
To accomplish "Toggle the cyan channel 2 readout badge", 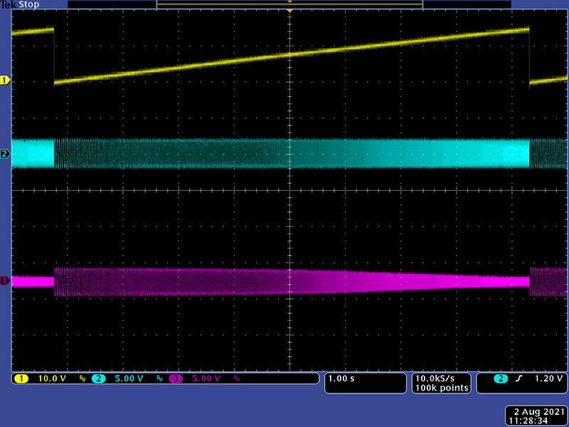I will tap(99, 379).
